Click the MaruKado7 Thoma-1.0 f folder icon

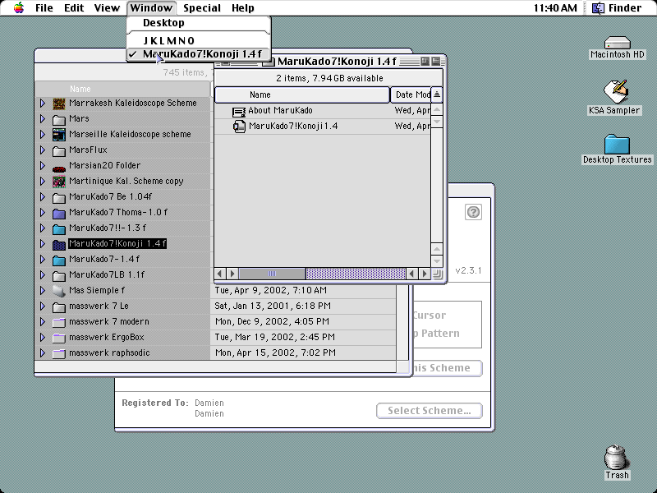pyautogui.click(x=59, y=213)
